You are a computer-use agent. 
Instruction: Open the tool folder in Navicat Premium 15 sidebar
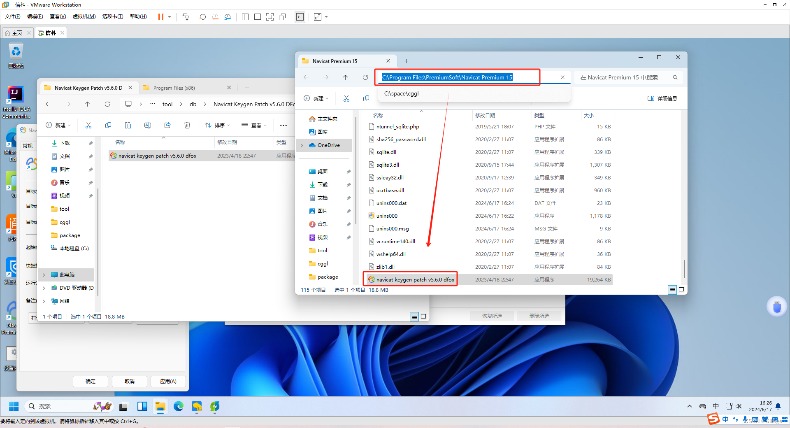pos(322,251)
